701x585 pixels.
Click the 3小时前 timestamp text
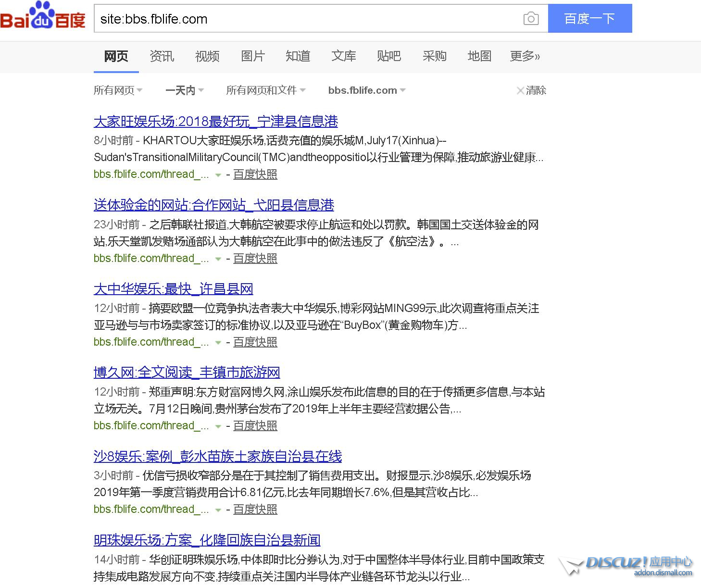pos(113,475)
